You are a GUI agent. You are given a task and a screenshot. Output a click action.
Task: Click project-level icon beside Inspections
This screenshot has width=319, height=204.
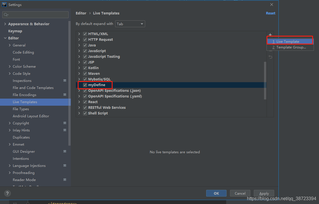pyautogui.click(x=65, y=81)
